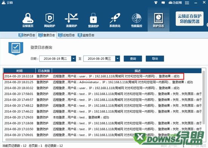Sort by the 时间 column header
The height and width of the screenshot is (148, 208).
coord(19,71)
